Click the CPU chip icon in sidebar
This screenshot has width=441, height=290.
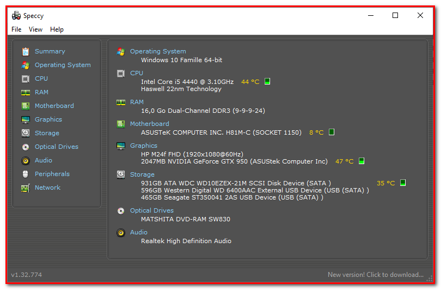tap(25, 79)
